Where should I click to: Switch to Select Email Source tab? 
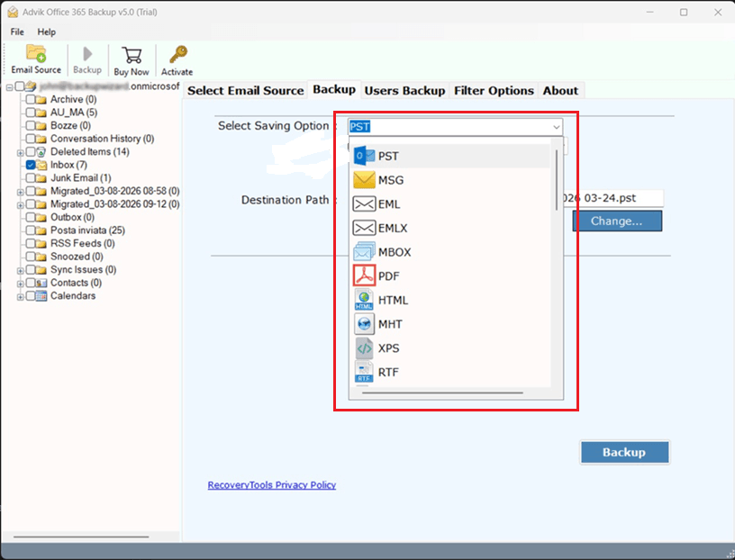(x=246, y=90)
